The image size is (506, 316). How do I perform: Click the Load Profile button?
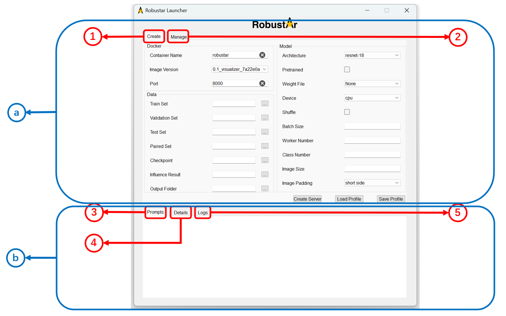point(349,199)
